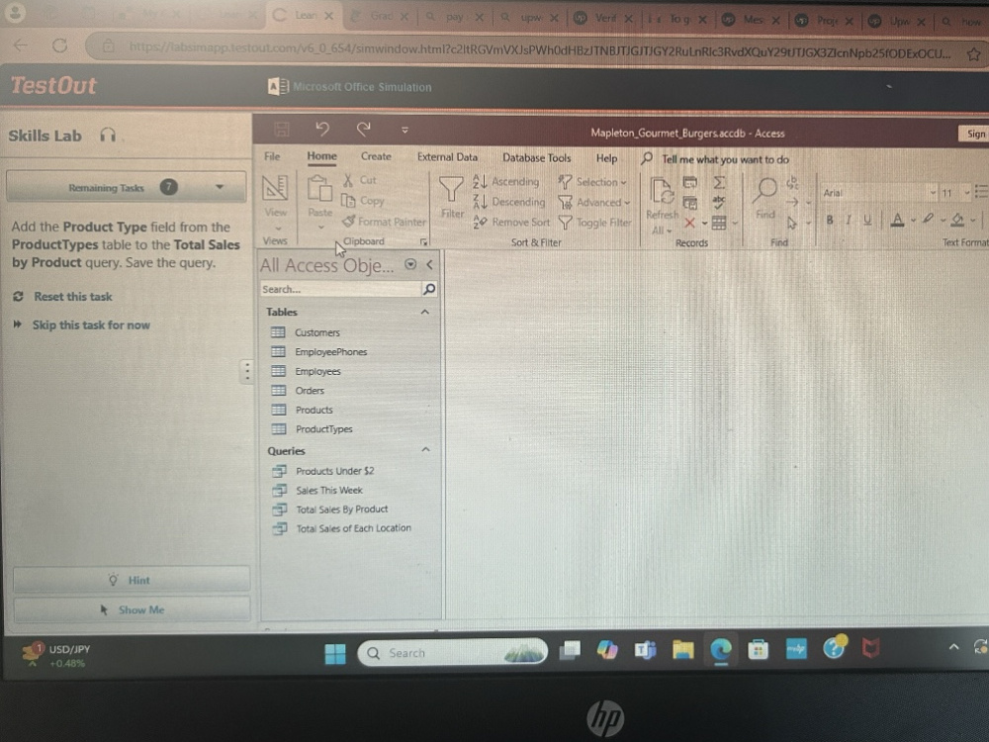Open the Font name Arial combo box
This screenshot has height=742, width=989.
pos(879,193)
